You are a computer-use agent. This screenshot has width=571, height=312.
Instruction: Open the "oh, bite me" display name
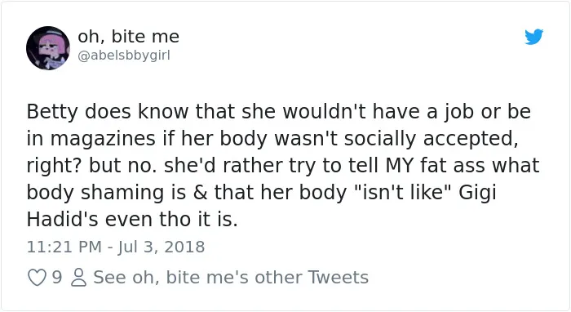click(129, 37)
